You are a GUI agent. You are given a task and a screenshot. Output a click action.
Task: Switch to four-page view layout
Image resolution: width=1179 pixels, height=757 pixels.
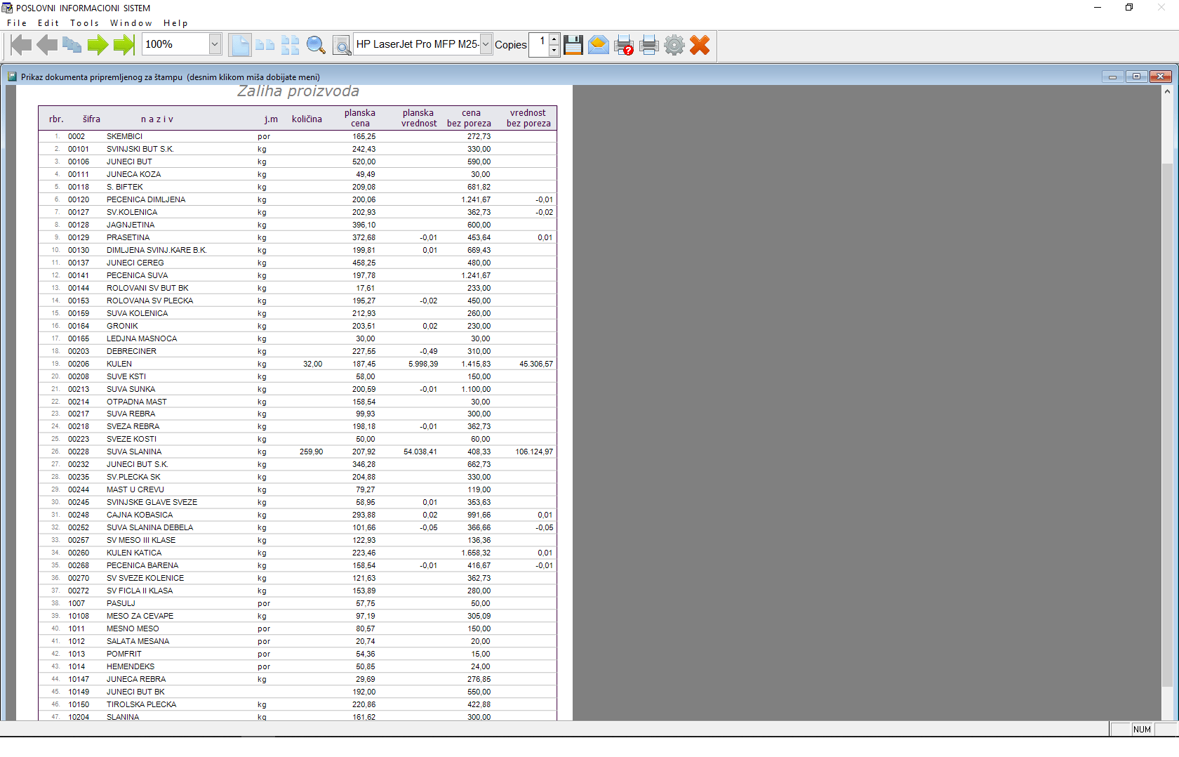[x=290, y=45]
